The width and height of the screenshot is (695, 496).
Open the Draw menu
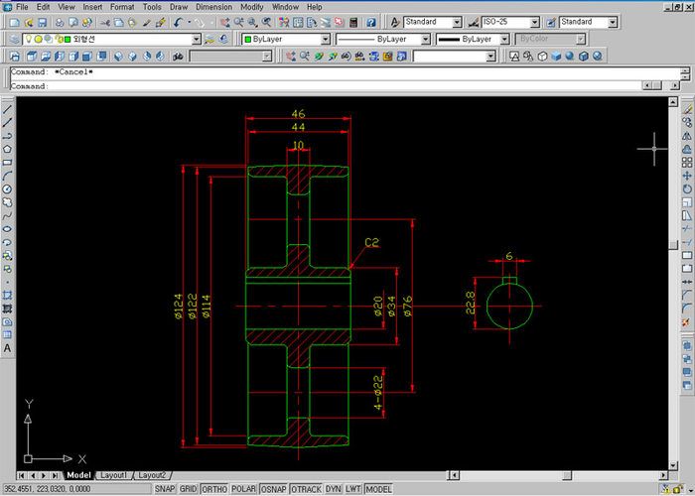(179, 7)
